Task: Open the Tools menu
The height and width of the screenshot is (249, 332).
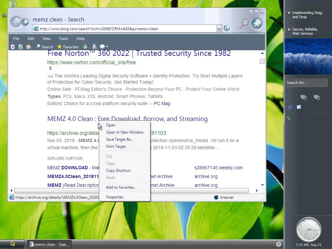Action: [64, 39]
